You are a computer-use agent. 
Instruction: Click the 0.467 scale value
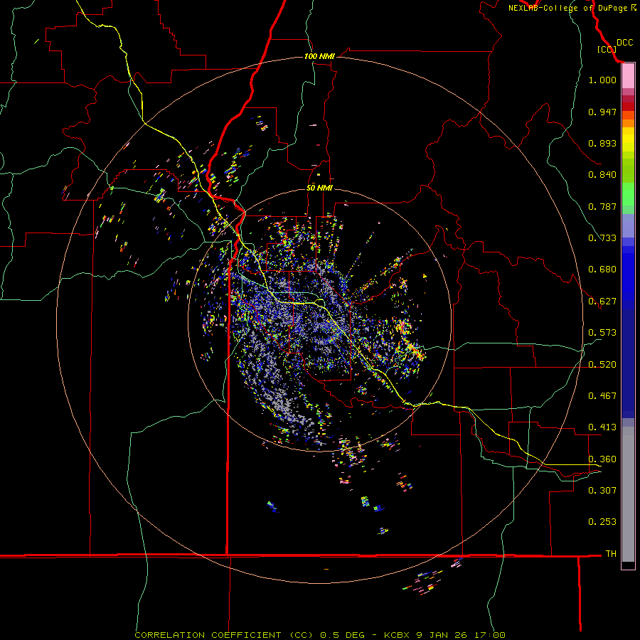point(602,396)
